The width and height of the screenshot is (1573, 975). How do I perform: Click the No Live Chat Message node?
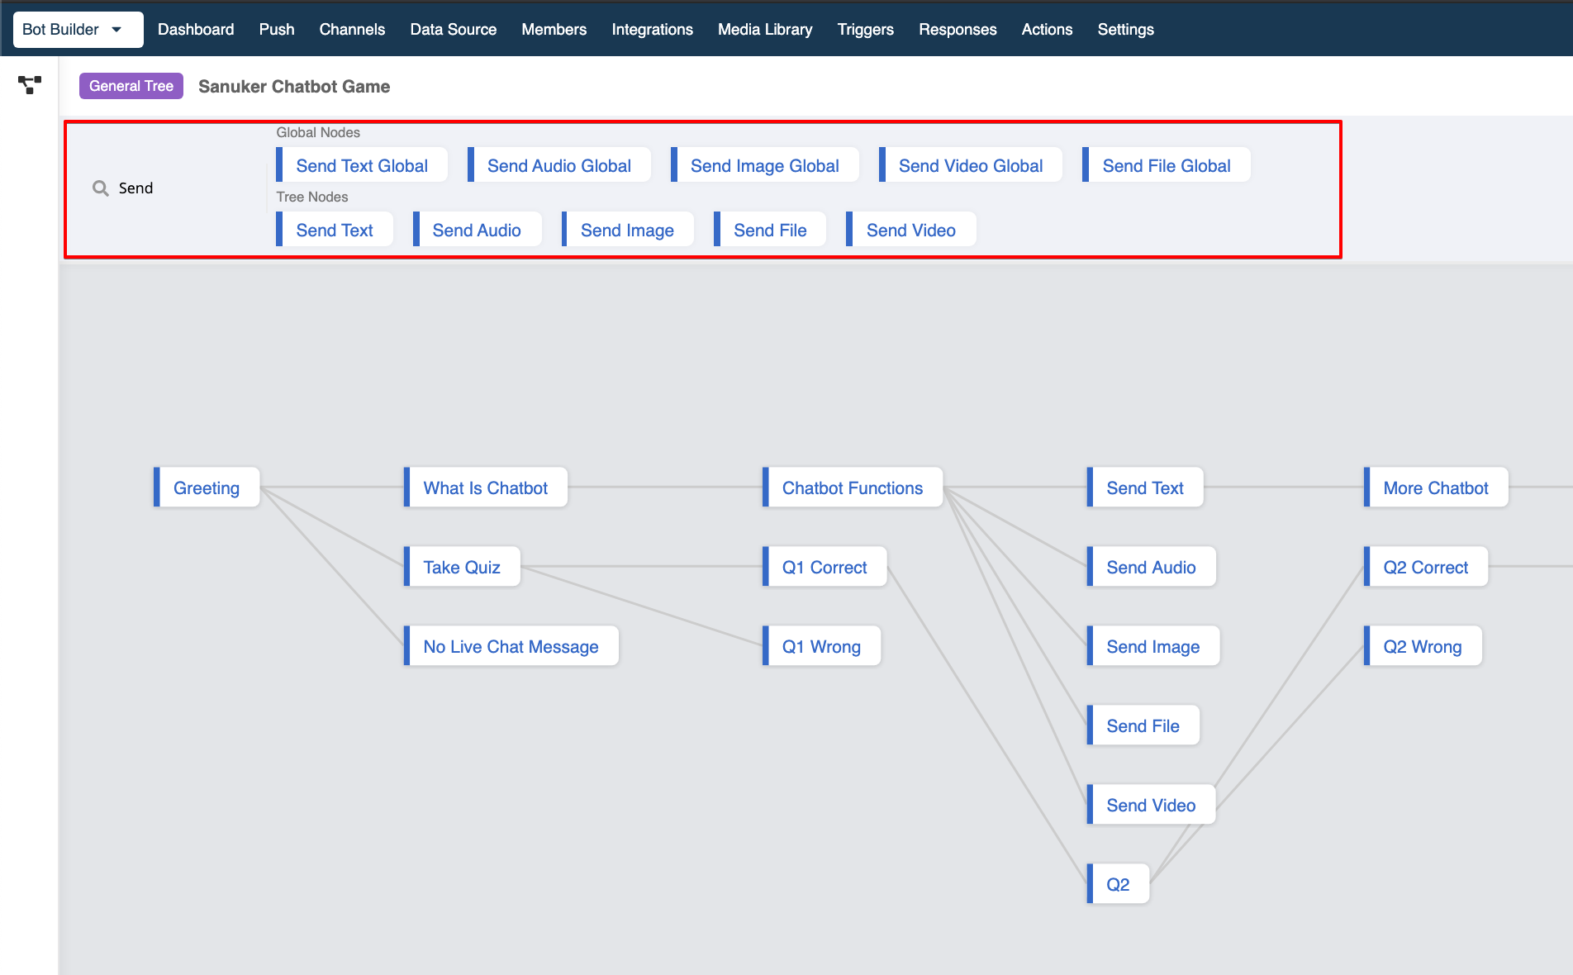click(x=511, y=646)
